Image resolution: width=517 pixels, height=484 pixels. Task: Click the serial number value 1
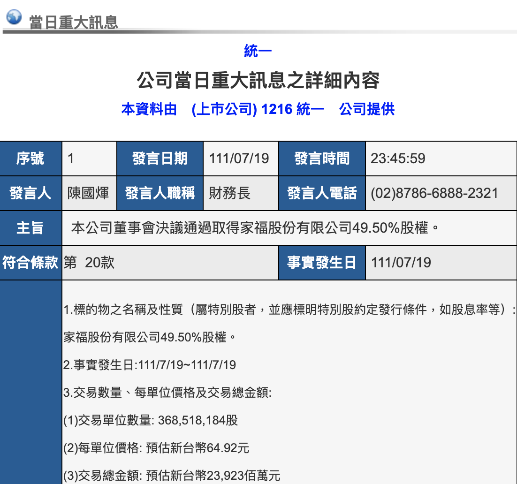pos(70,159)
